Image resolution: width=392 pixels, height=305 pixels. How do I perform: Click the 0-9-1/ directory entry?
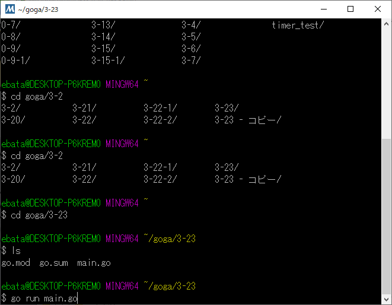tap(15, 61)
